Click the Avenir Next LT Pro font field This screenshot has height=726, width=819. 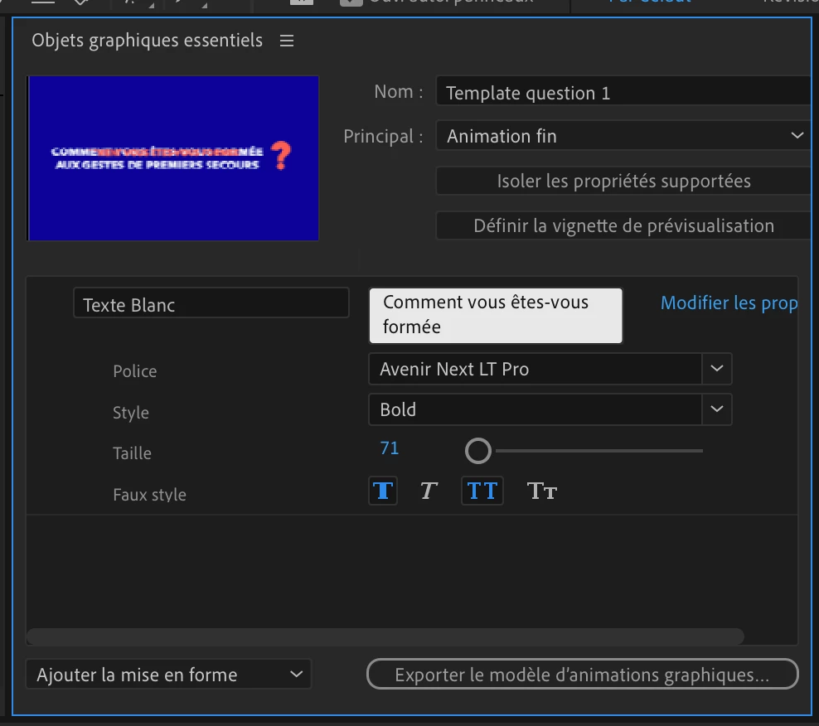535,369
